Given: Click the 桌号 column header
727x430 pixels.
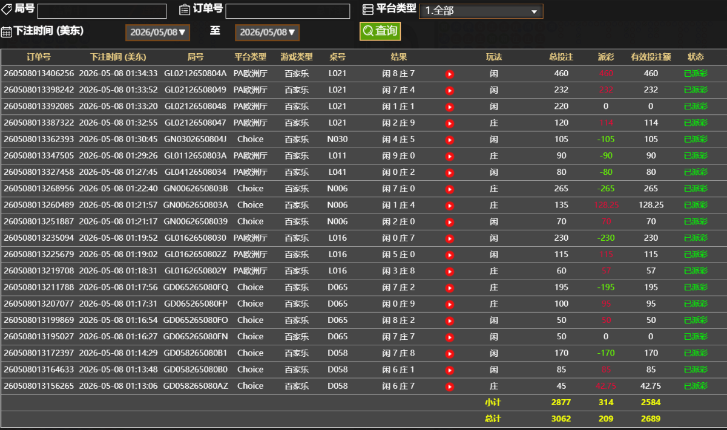Looking at the screenshot, I should 338,57.
